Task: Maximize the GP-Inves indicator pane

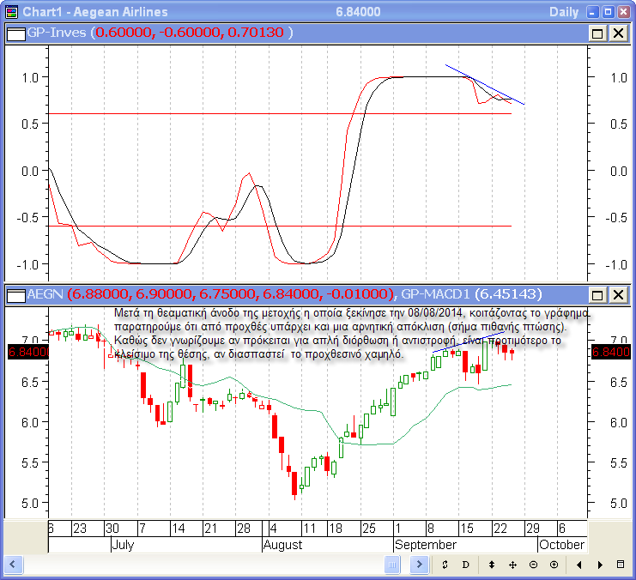Action: pos(597,33)
